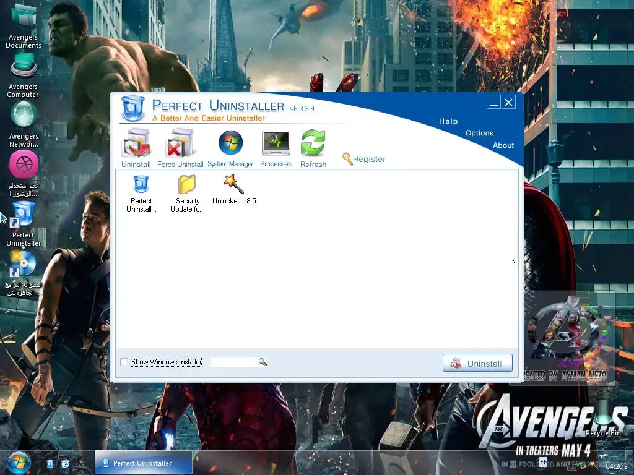Select the Security Update folder entry
Viewport: 634px width, 475px height.
pyautogui.click(x=187, y=194)
